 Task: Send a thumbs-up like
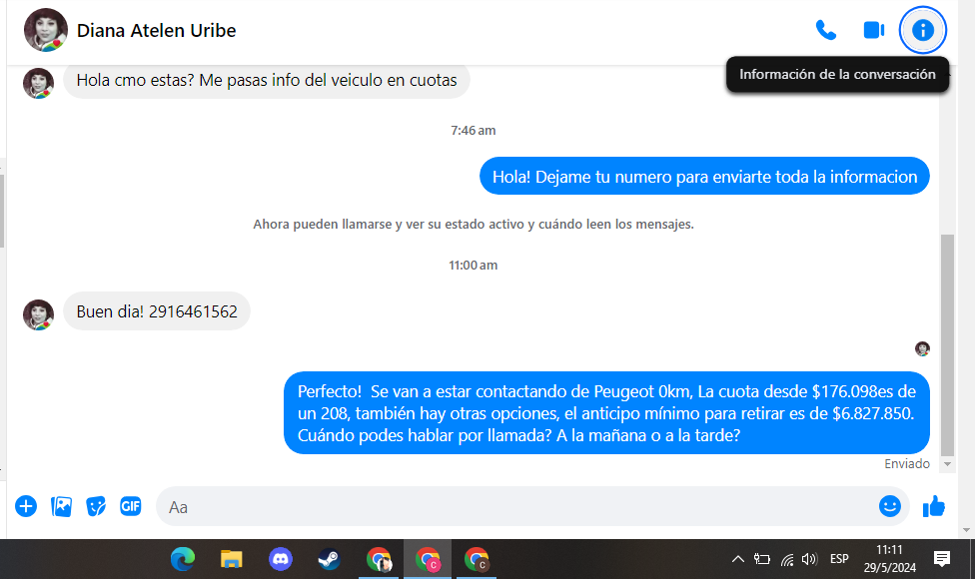[933, 506]
